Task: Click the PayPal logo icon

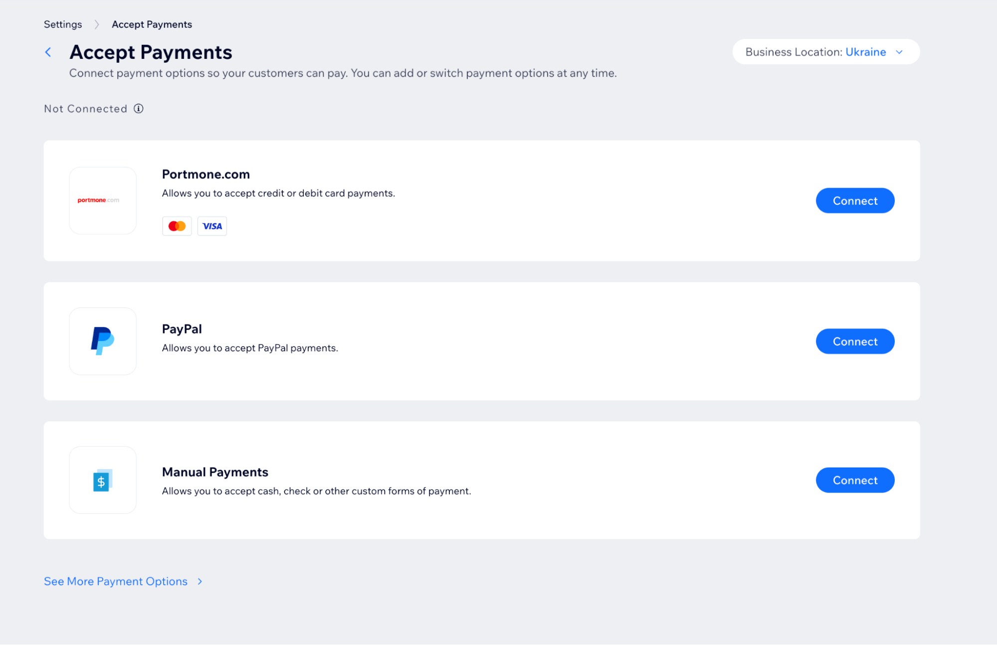Action: 102,341
